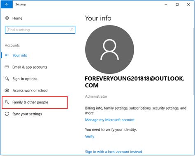Click the magnifier icon in search box

coord(72,30)
